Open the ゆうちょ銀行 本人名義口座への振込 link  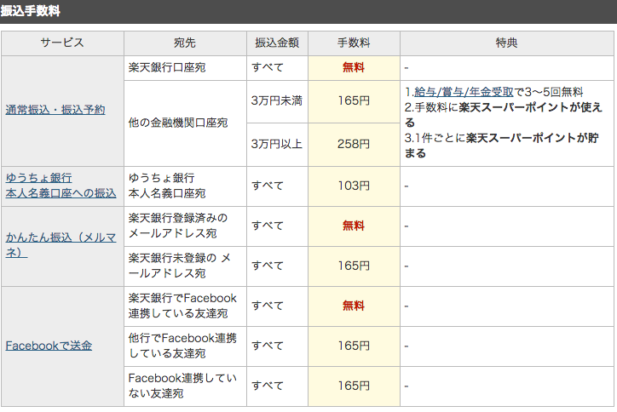pyautogui.click(x=61, y=186)
